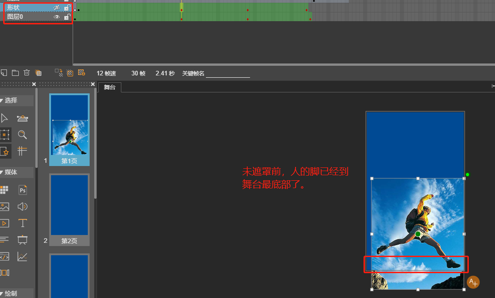Click the top-middle resize handle of image
Viewport: 495px width, 298px height.
418,178
